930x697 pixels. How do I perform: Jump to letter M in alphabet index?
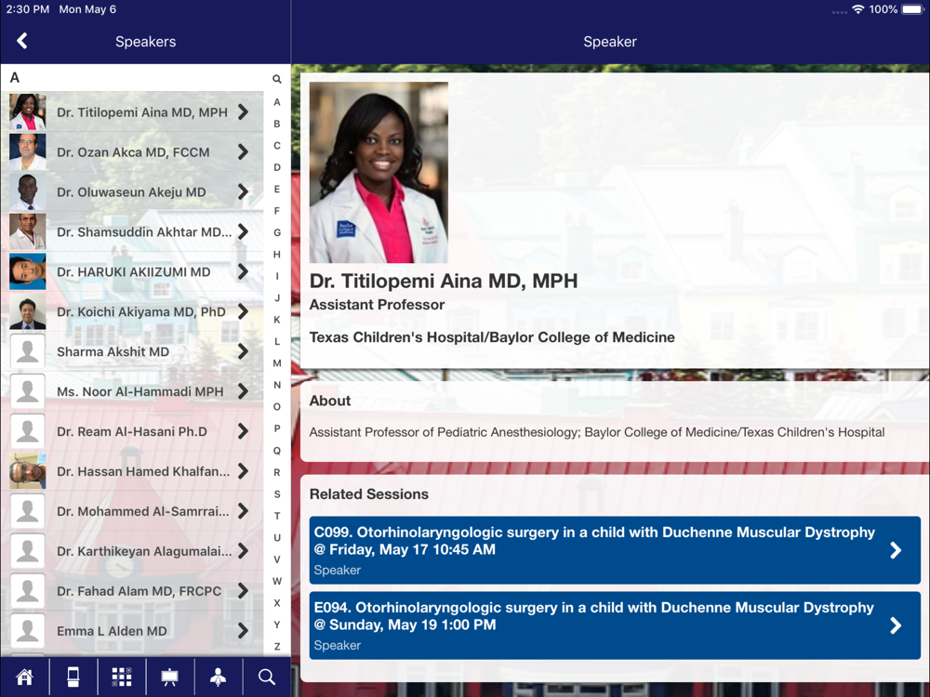coord(277,363)
